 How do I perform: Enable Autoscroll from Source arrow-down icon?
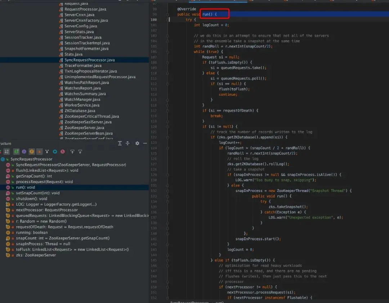tap(80, 151)
